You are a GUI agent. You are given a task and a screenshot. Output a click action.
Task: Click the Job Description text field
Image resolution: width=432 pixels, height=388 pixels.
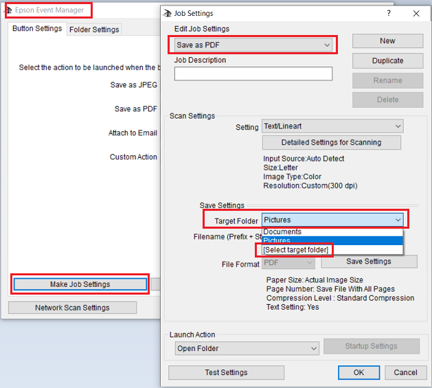[253, 73]
